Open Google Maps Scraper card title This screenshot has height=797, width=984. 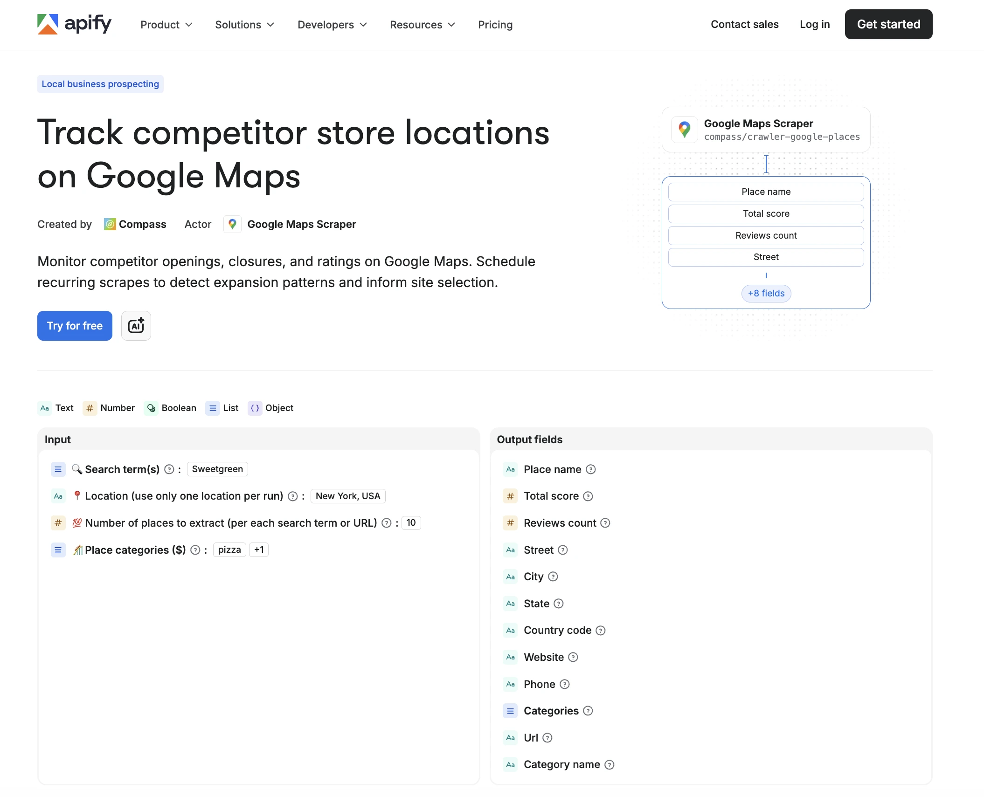(x=758, y=124)
